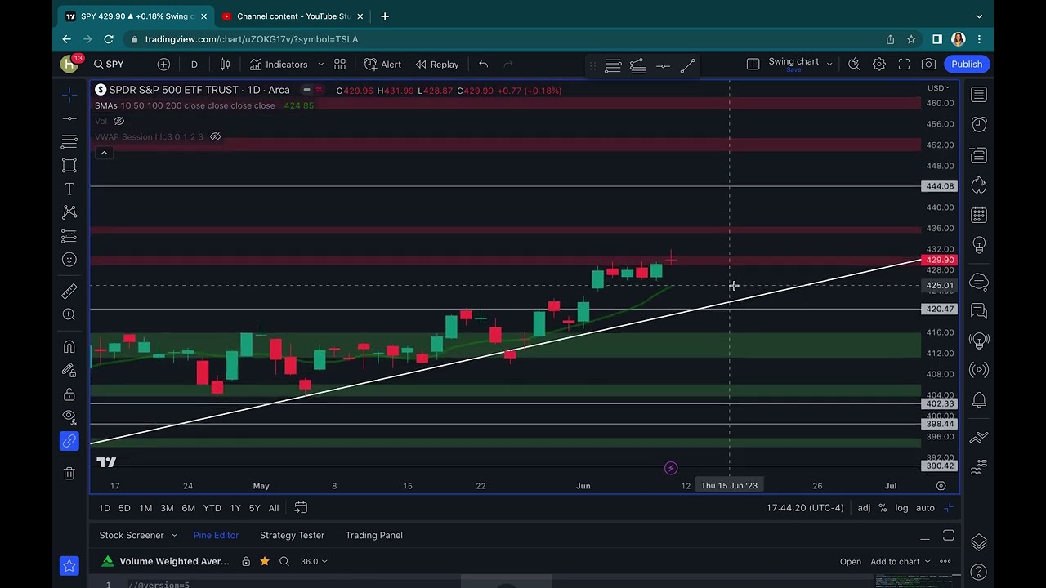Toggle VWAP Session indicator visibility

click(x=216, y=136)
